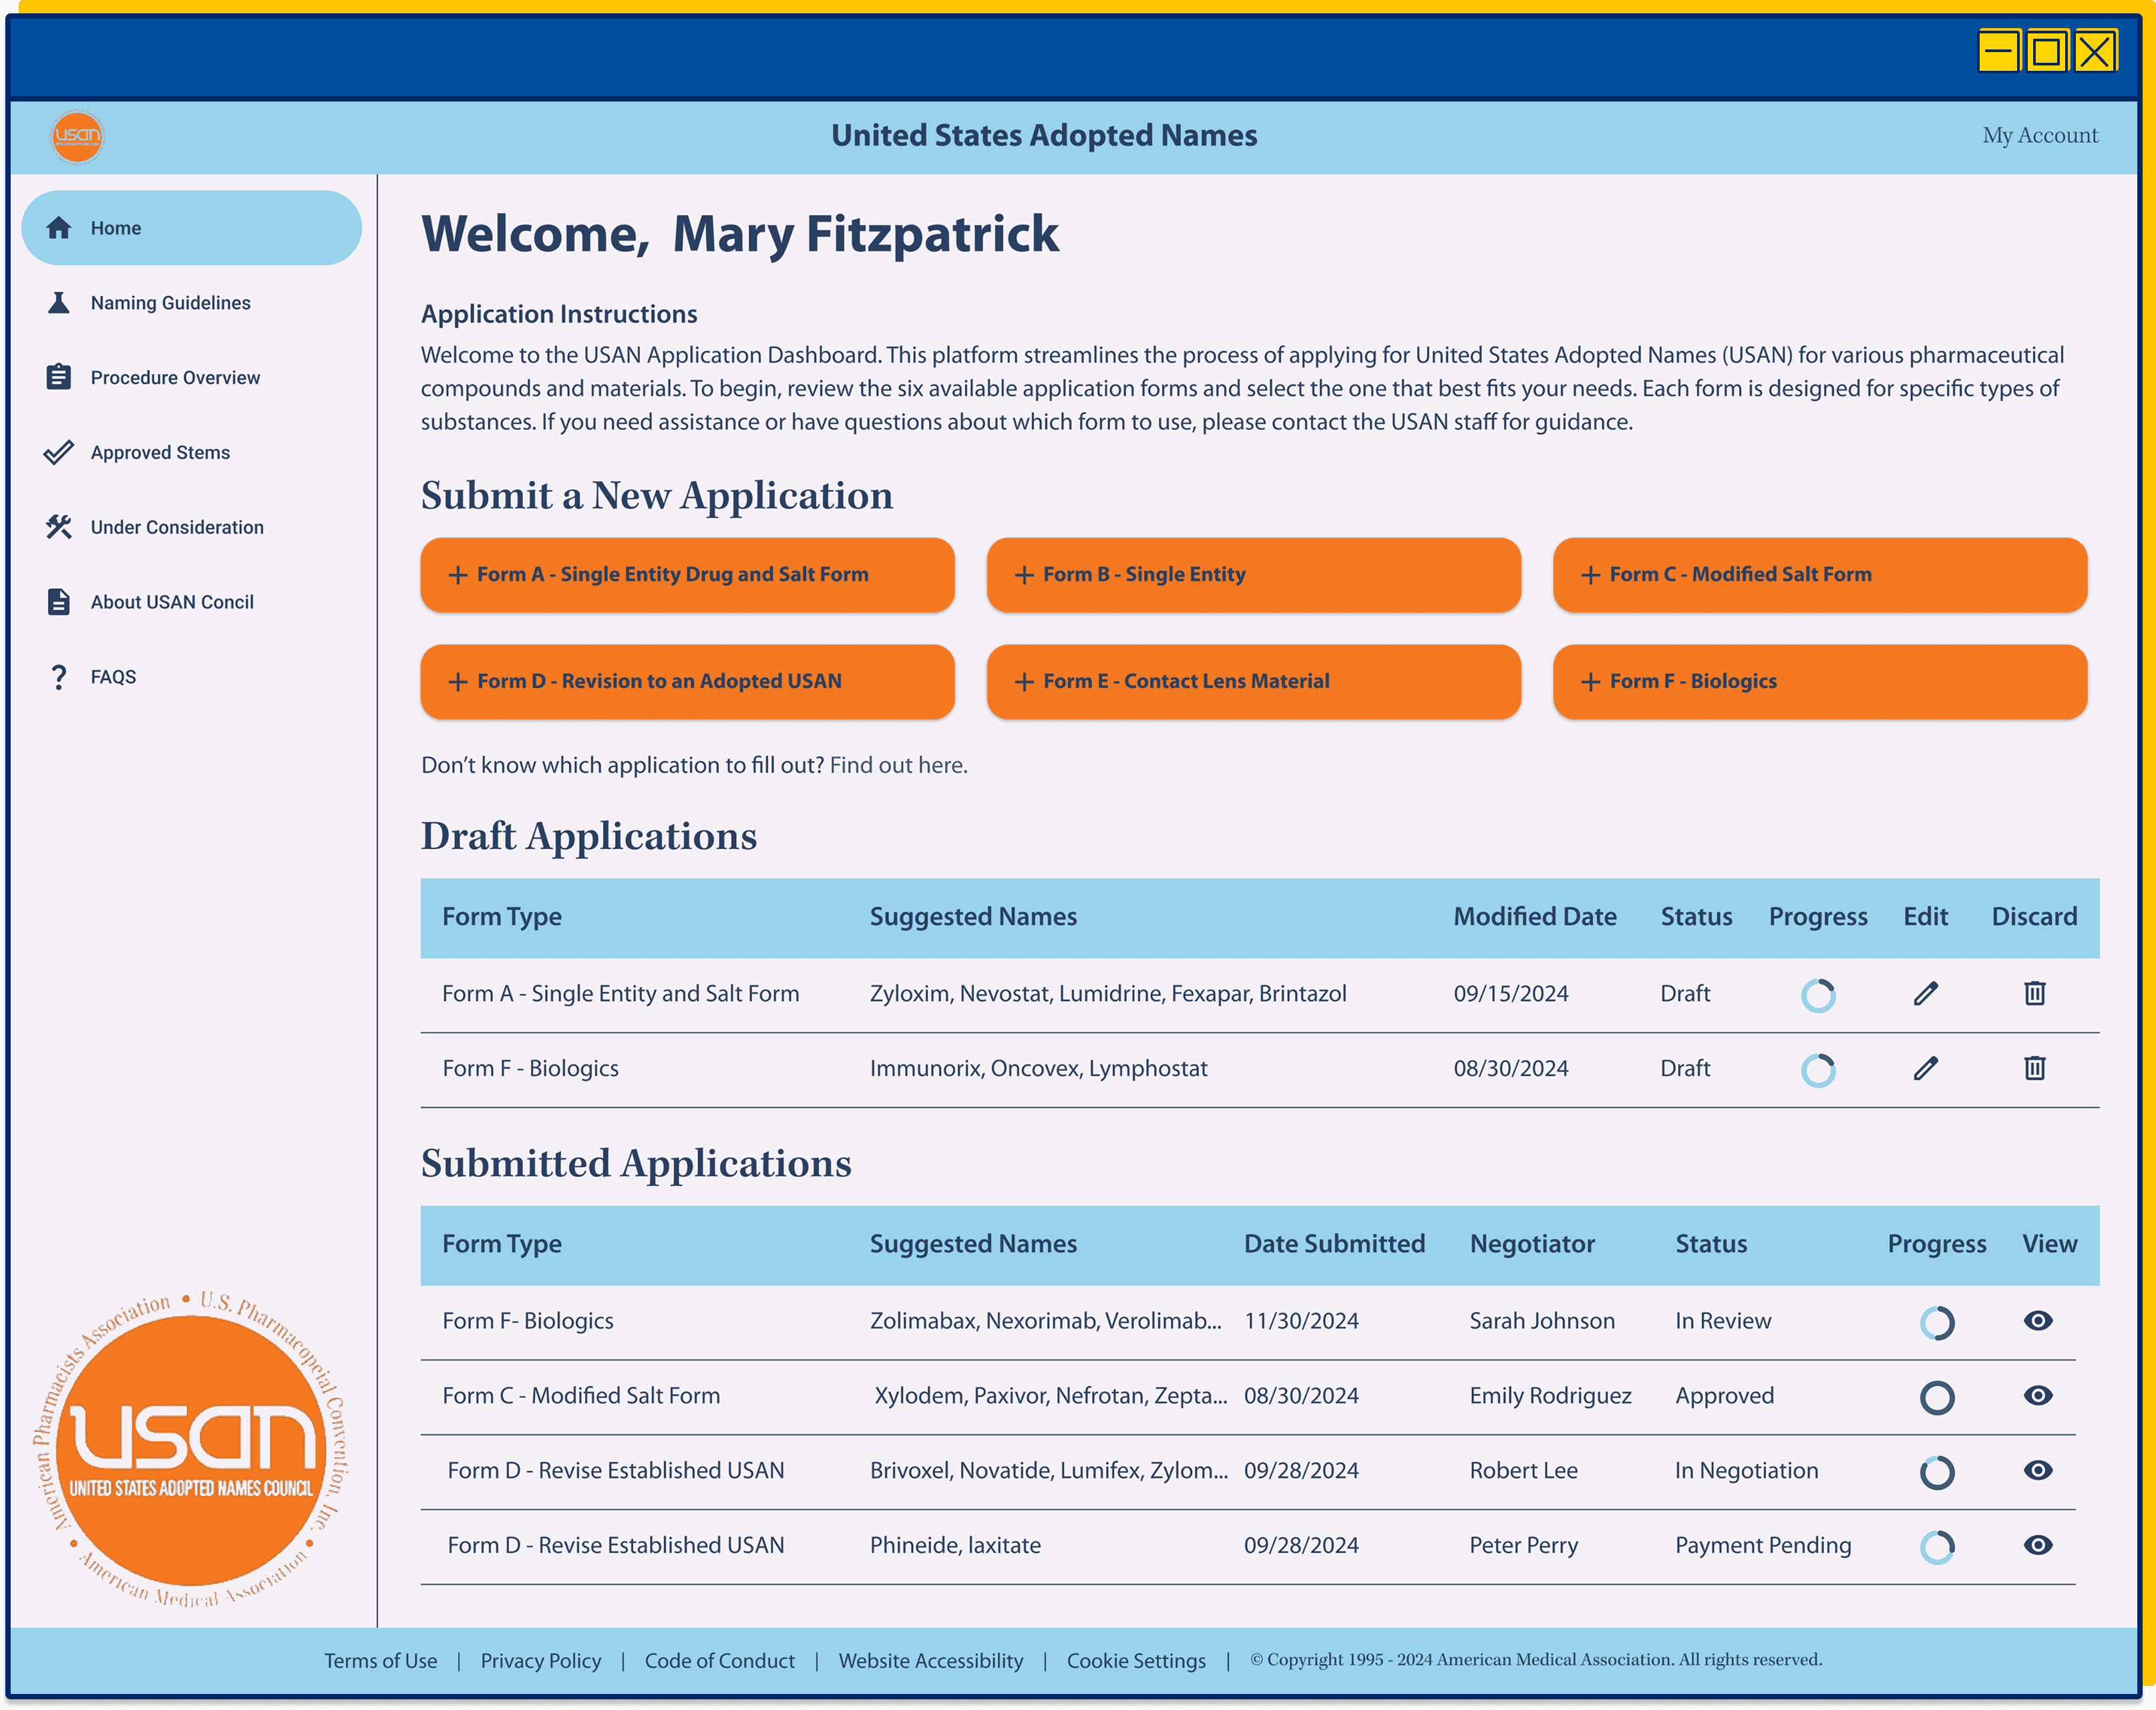Open Under Consideration in the sidebar

pos(191,527)
